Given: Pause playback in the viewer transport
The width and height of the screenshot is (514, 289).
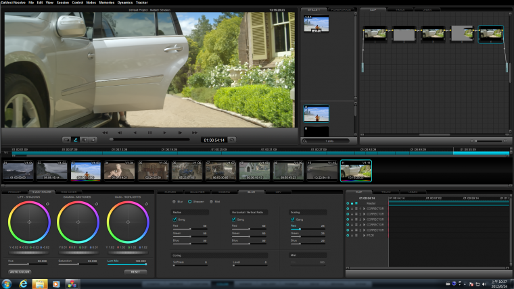Looking at the screenshot, I should (149, 133).
